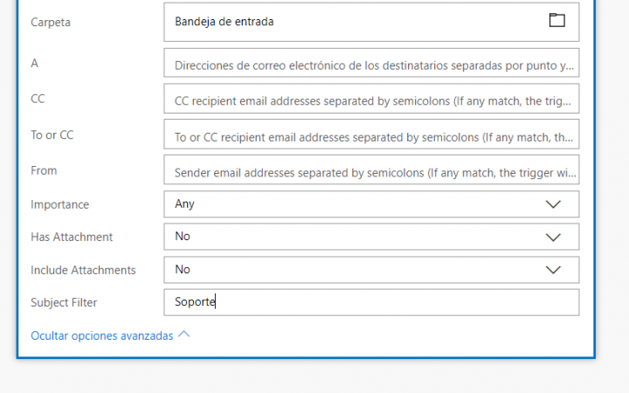Click the Include Attachments chevron arrow
The image size is (629, 393).
click(x=553, y=270)
